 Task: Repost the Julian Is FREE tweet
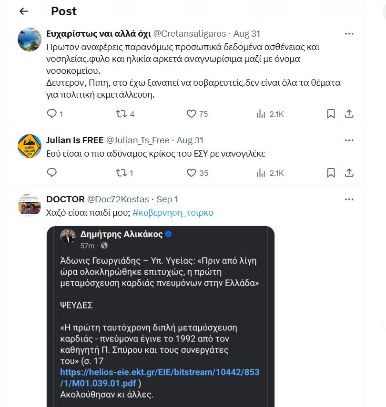(122, 173)
